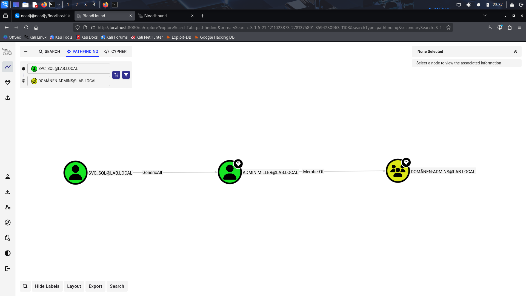Open the pathfinding edge filter funnel icon
Image resolution: width=526 pixels, height=296 pixels.
pos(126,75)
